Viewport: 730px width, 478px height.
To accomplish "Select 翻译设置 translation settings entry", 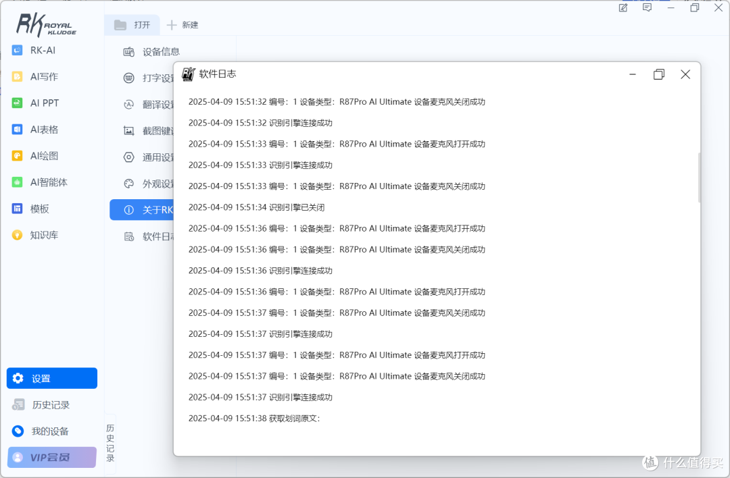I will [x=148, y=105].
